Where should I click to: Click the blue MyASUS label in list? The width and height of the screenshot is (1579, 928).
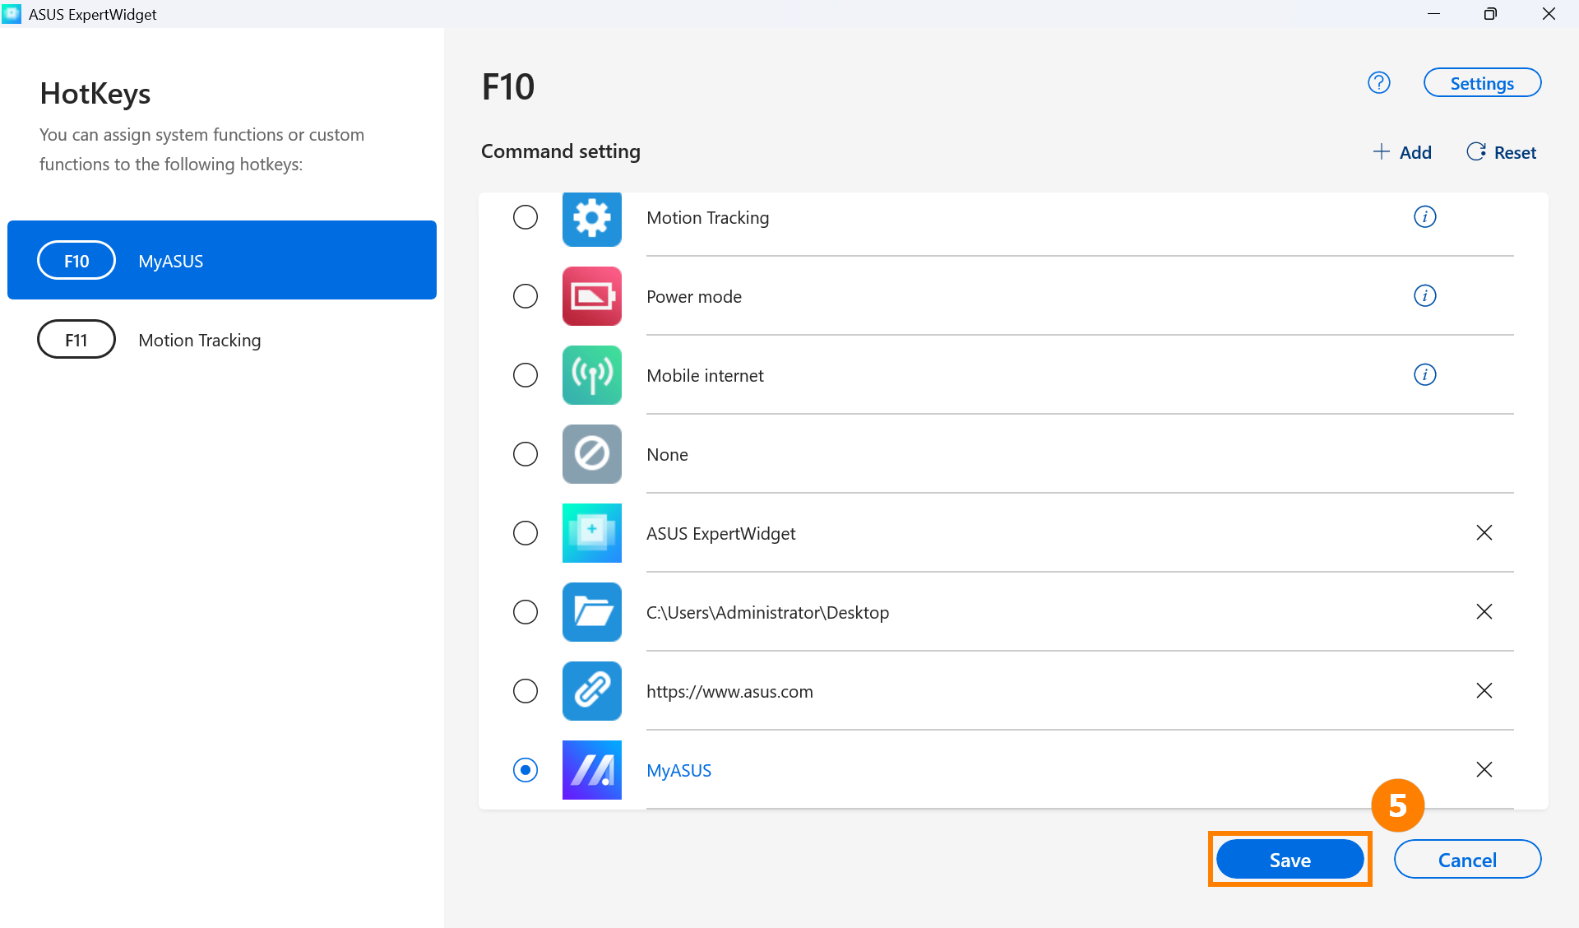coord(678,770)
